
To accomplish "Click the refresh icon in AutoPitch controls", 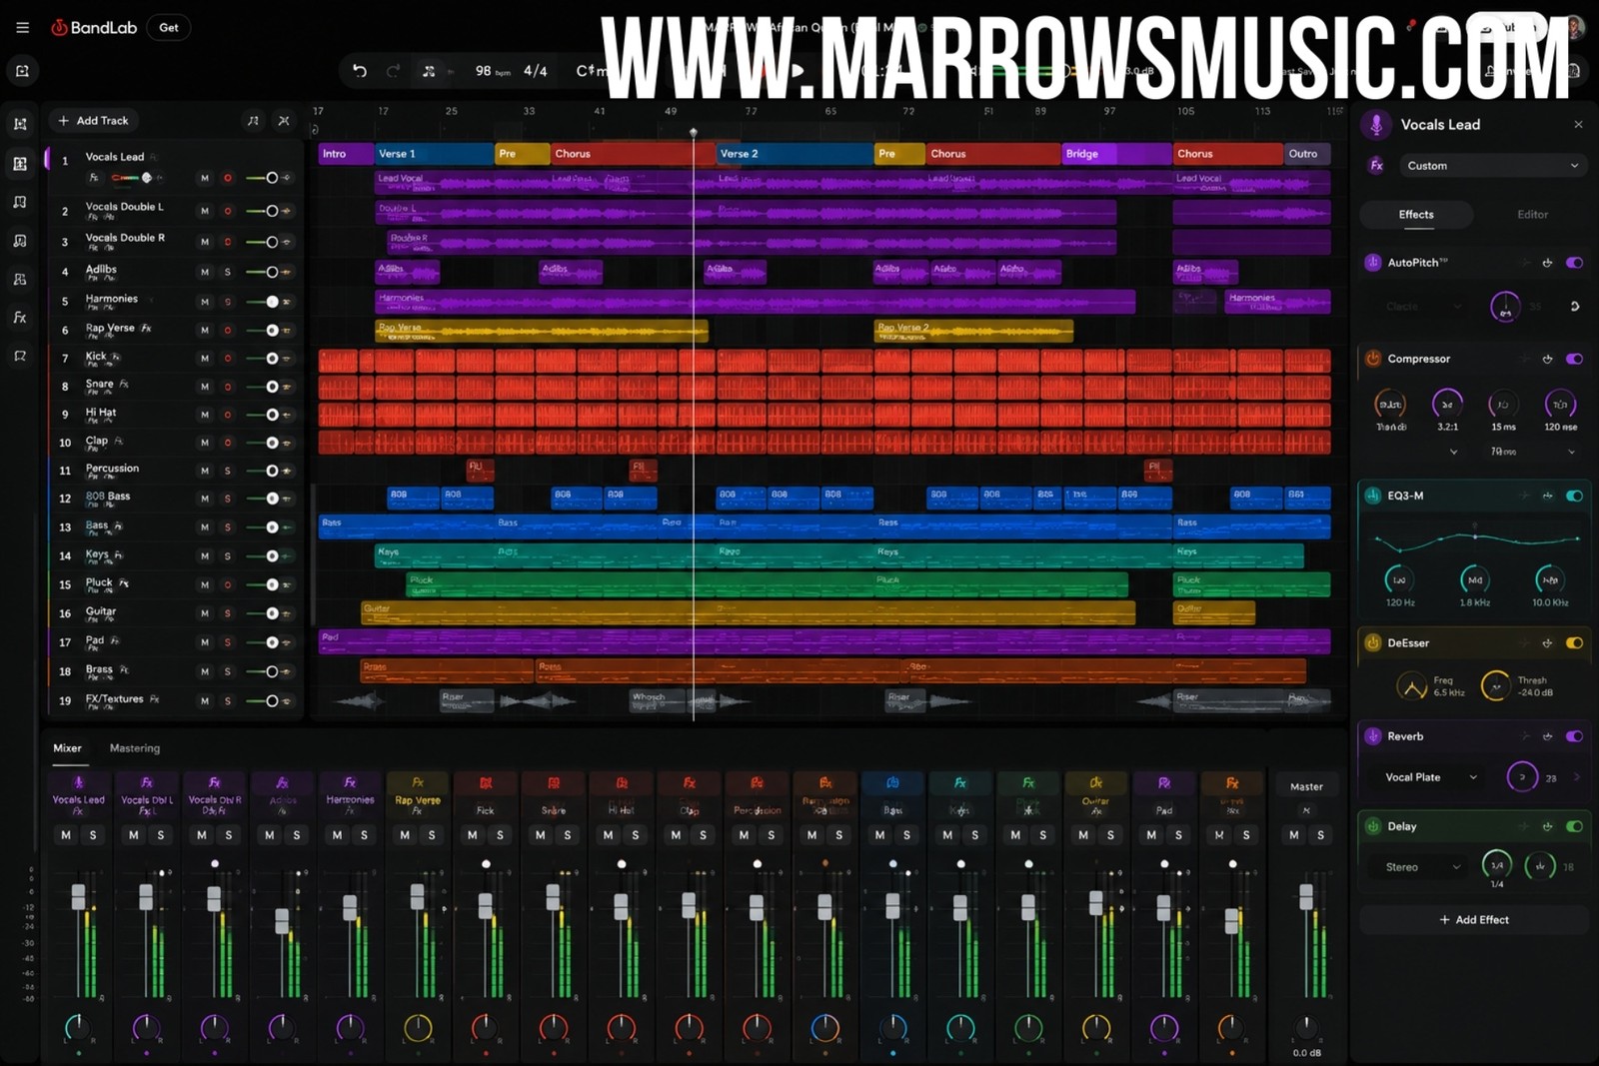I will pyautogui.click(x=1575, y=307).
